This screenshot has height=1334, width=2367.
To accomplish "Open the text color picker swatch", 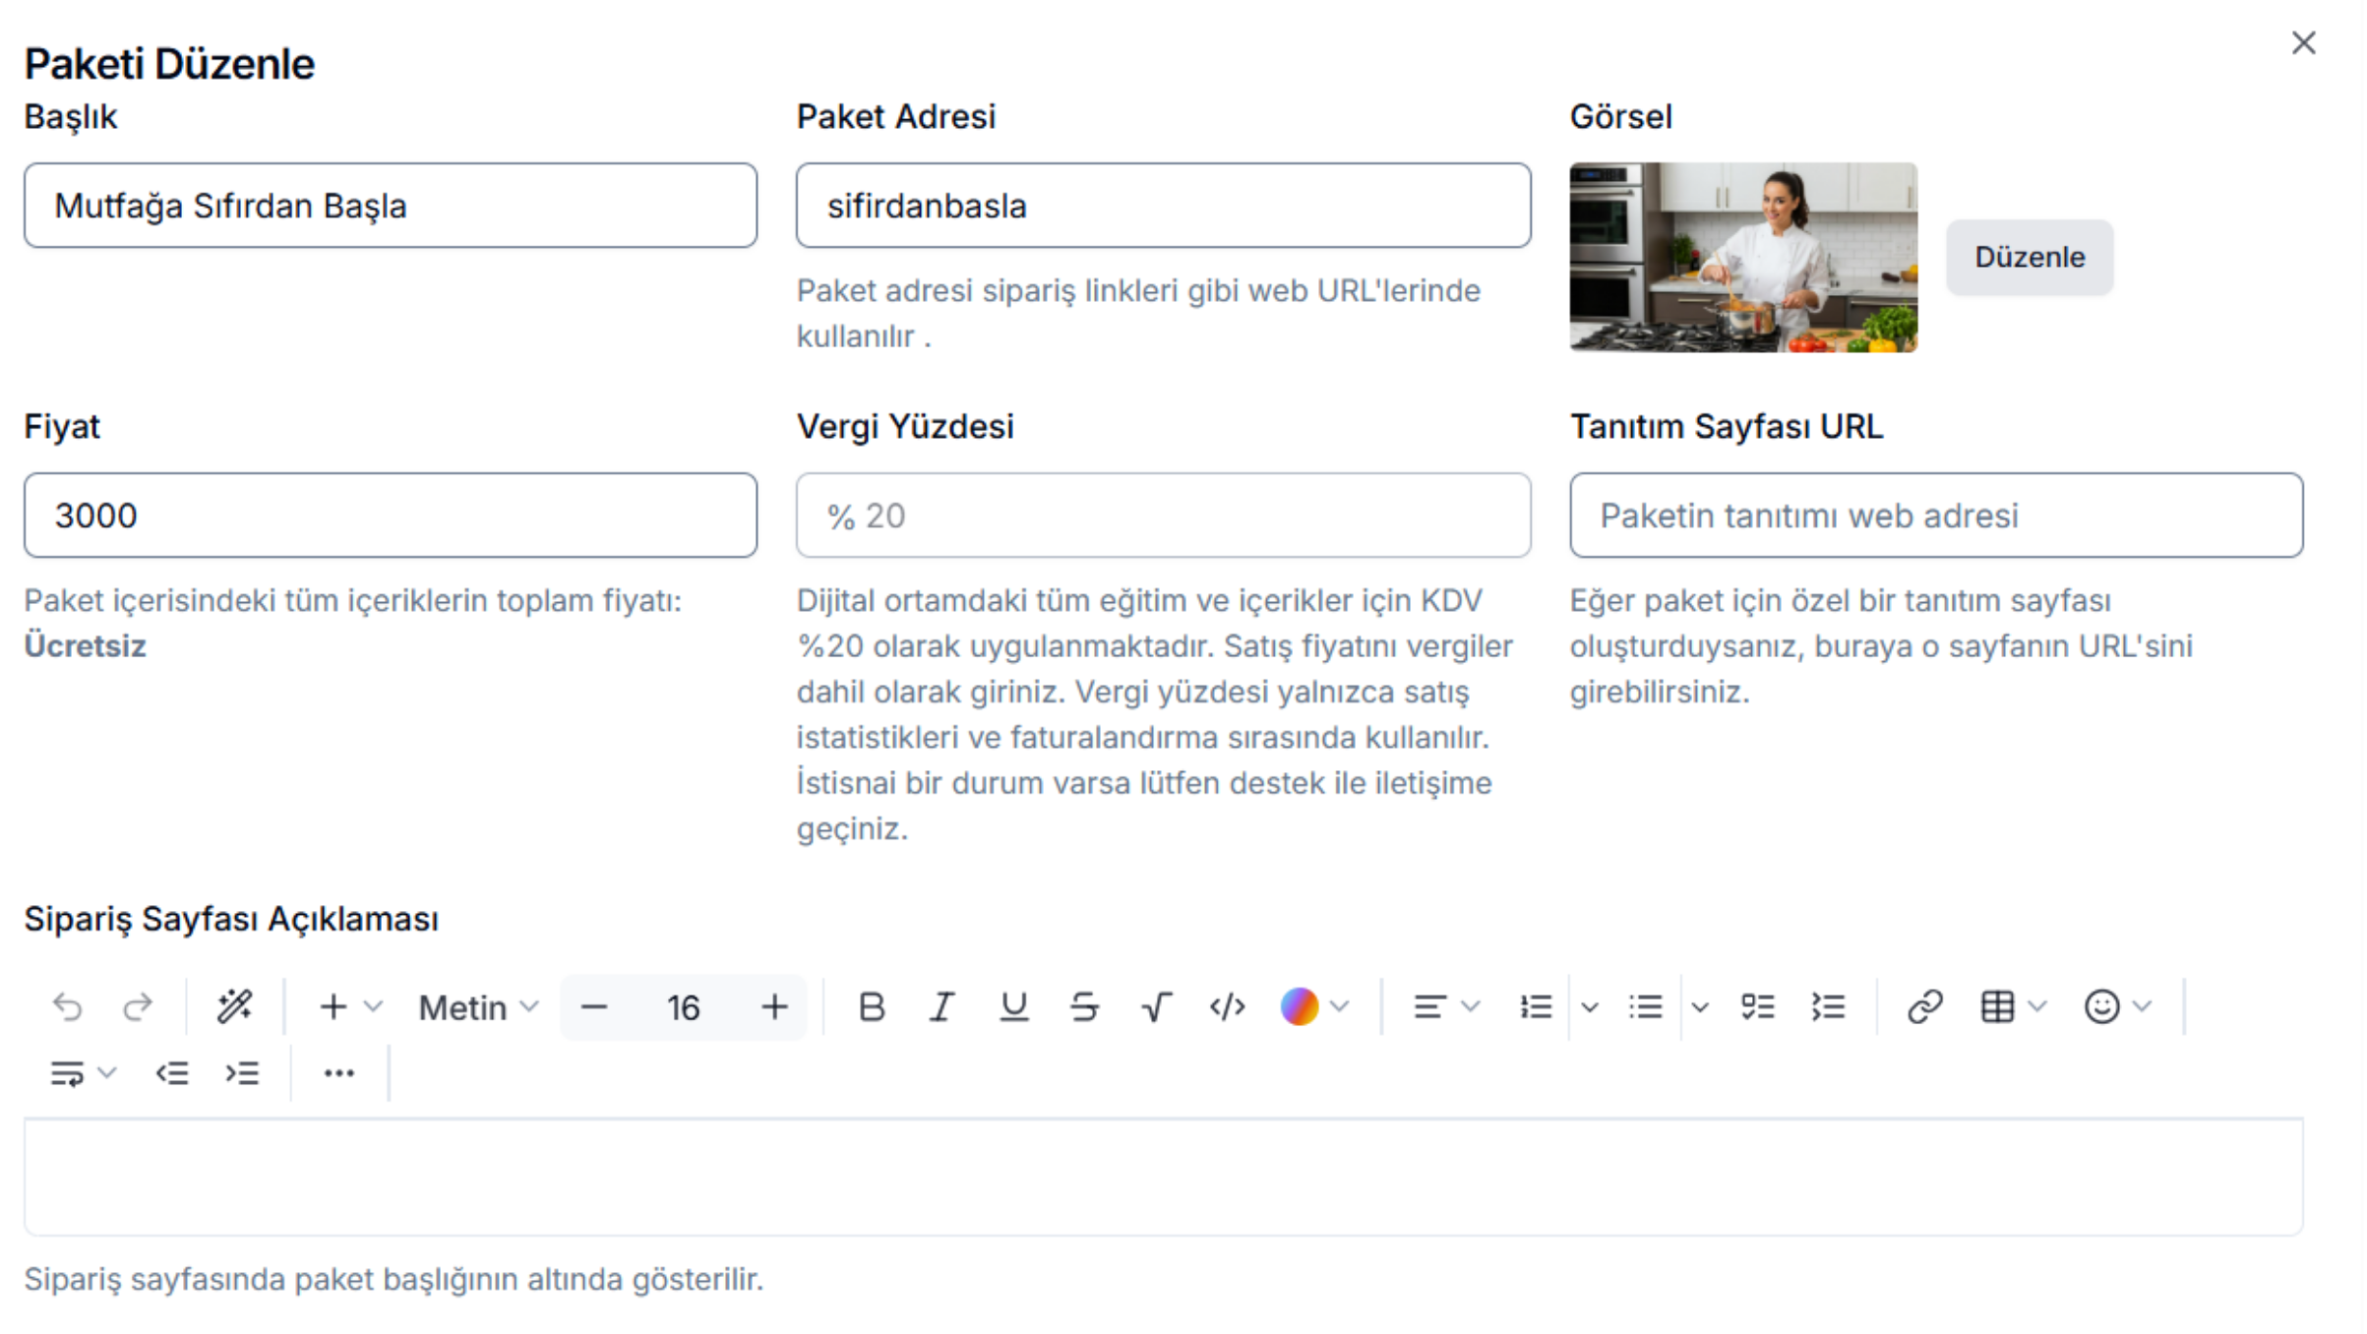I will click(x=1300, y=1006).
